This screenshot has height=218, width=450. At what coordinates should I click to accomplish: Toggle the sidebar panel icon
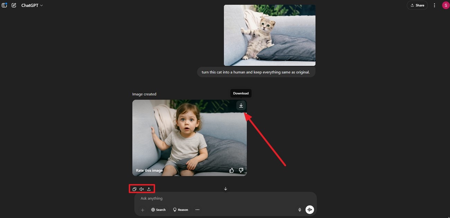coord(4,5)
